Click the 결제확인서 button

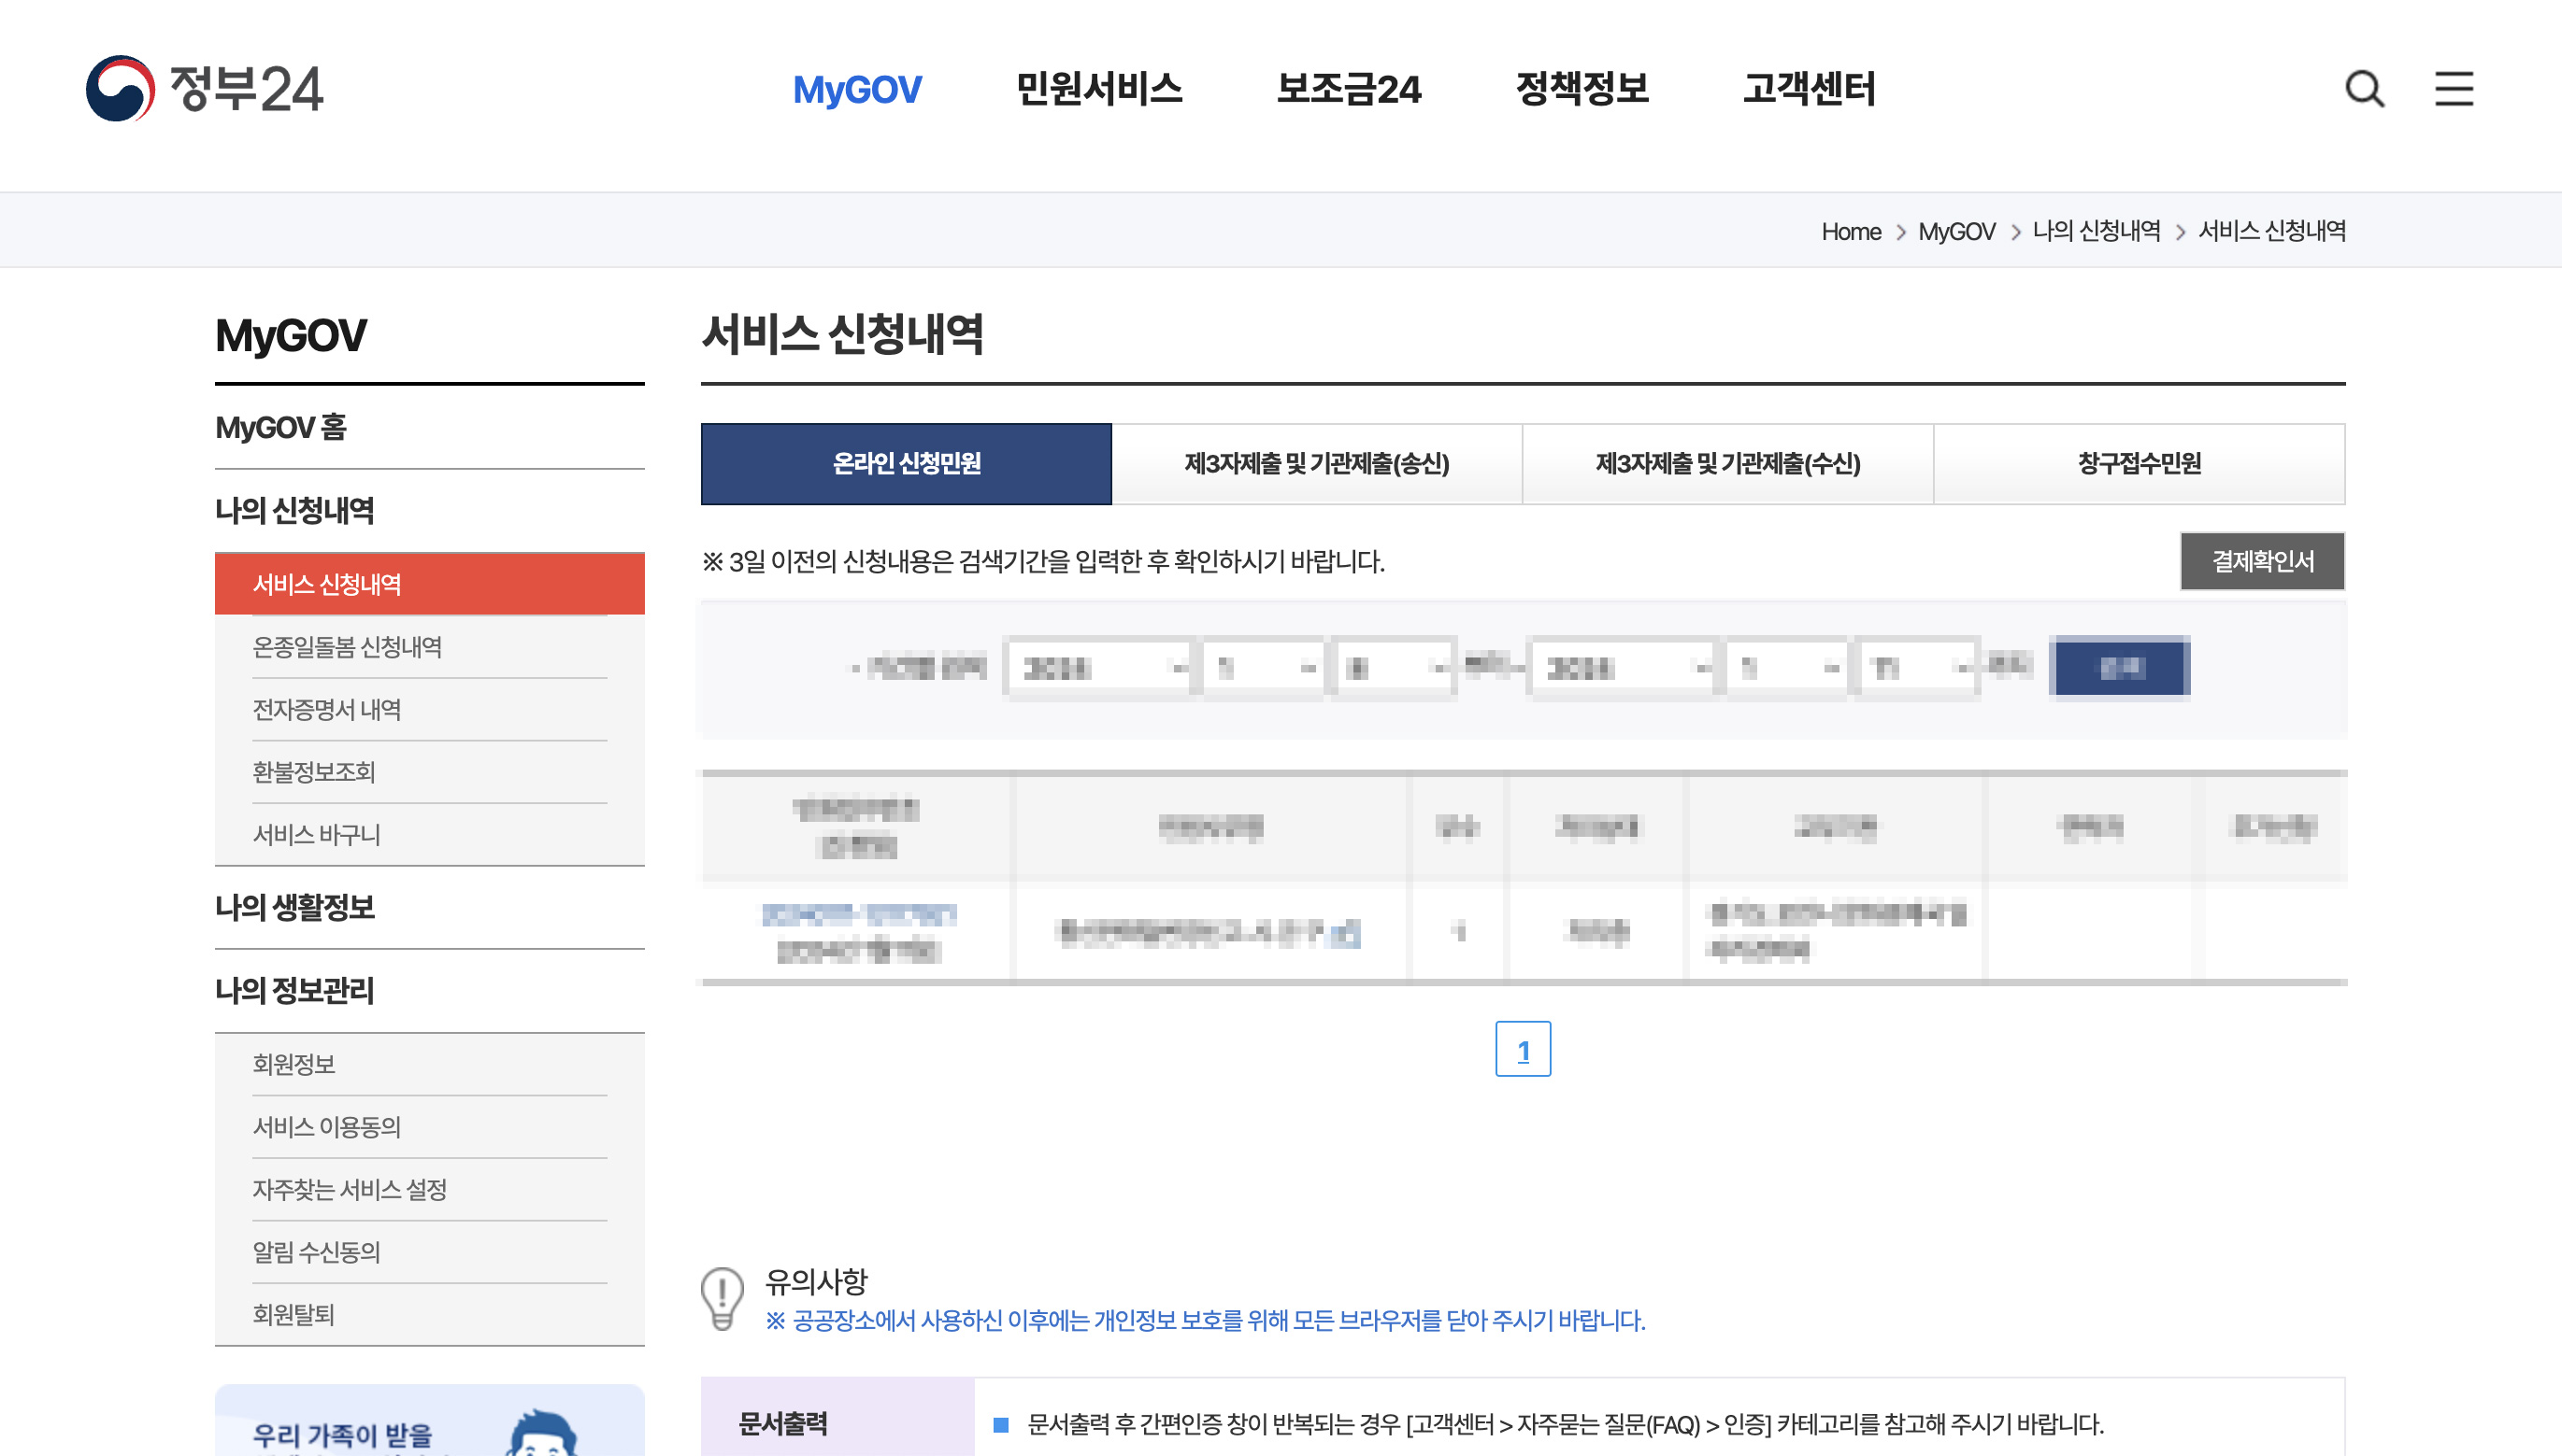[x=2262, y=561]
